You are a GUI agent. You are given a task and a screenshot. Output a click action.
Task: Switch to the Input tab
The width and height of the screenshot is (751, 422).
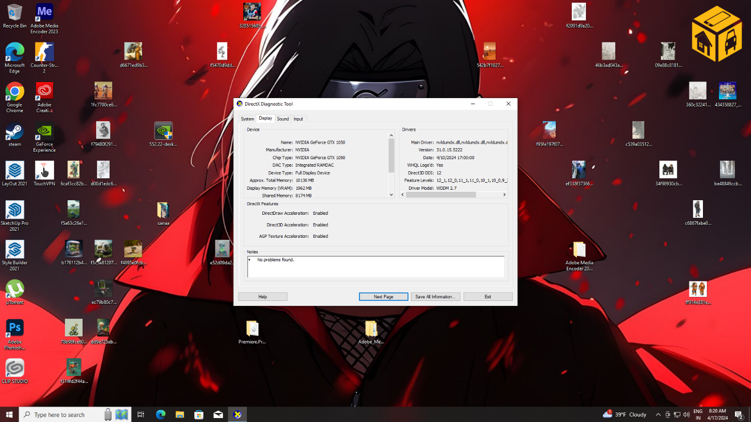click(298, 119)
